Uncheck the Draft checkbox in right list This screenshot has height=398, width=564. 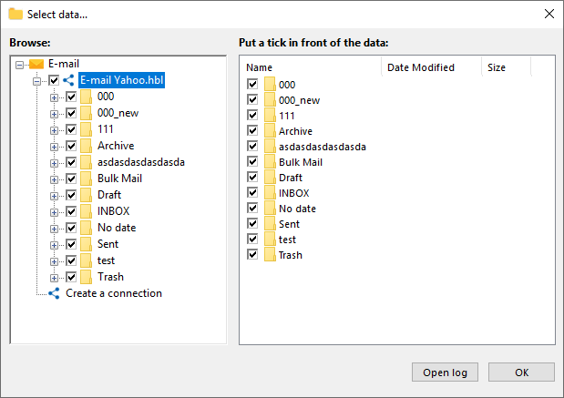[x=252, y=178]
